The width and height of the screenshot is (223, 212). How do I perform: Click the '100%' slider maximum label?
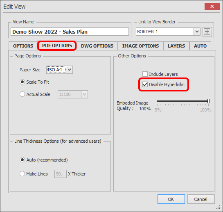pos(205,110)
